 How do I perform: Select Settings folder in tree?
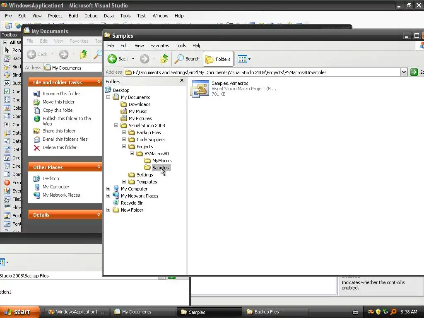click(x=145, y=174)
